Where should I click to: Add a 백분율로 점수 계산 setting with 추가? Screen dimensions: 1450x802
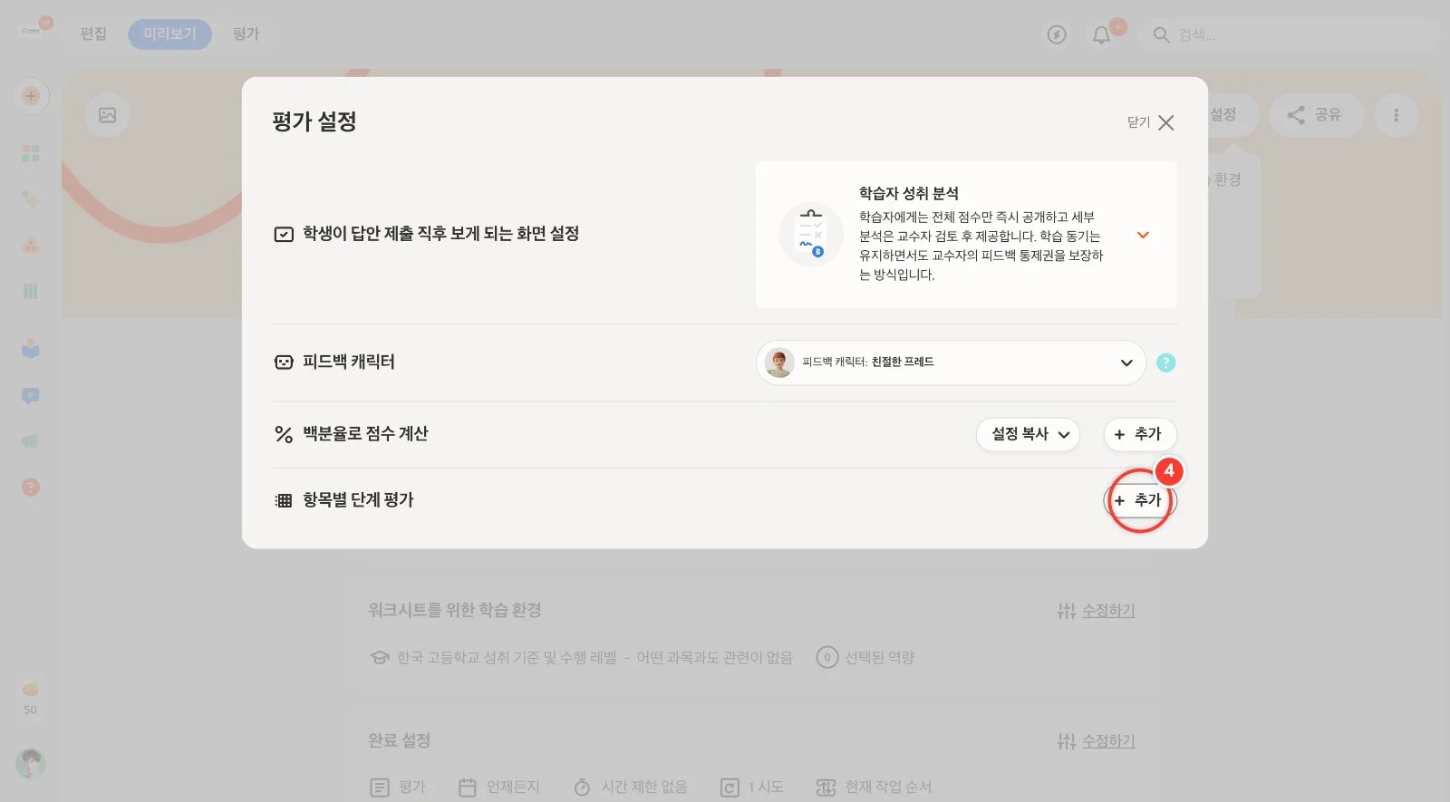(1139, 434)
